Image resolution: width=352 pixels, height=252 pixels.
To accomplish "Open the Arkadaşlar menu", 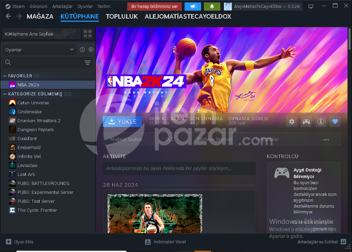I will pos(63,7).
